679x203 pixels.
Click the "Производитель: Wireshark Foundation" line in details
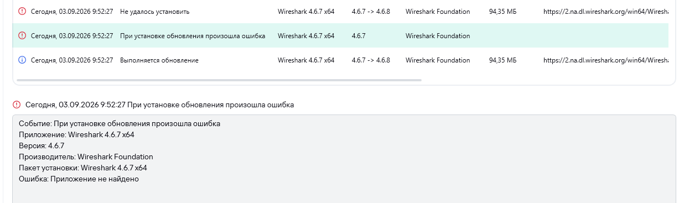coord(86,157)
